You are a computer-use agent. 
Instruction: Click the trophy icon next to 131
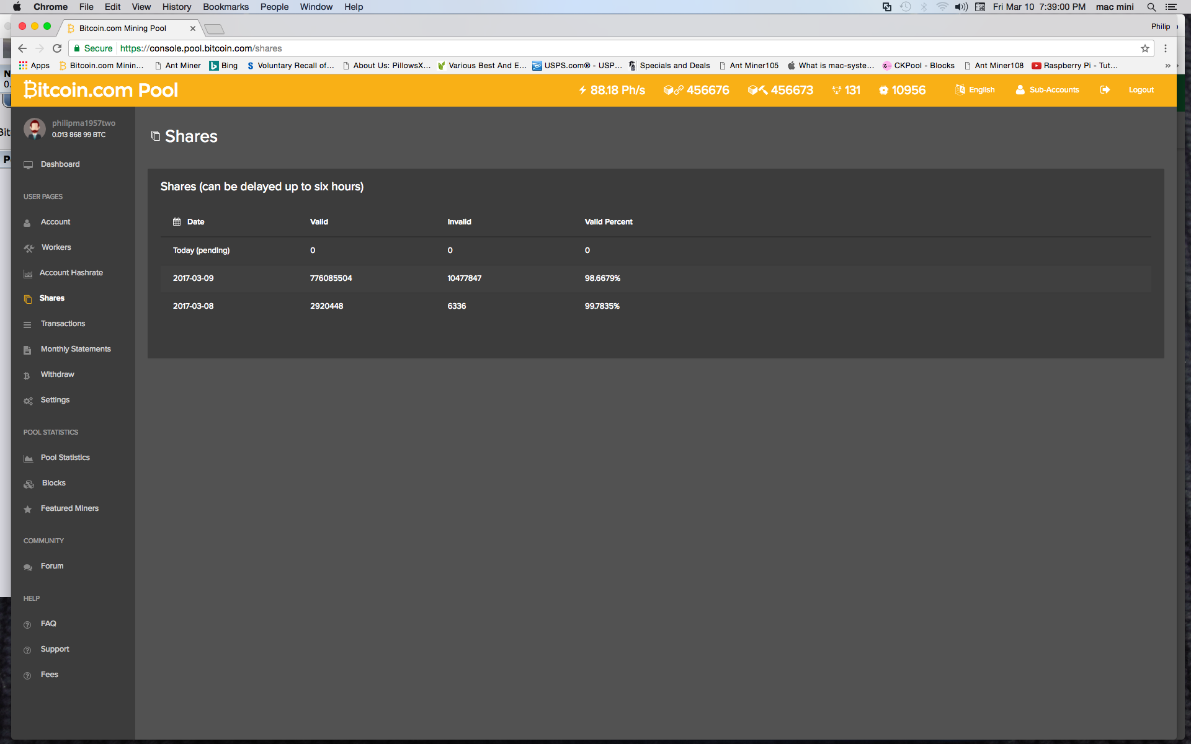pyautogui.click(x=836, y=90)
